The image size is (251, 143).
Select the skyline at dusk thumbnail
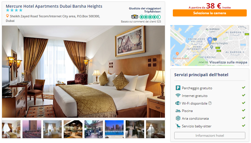(x=32, y=129)
